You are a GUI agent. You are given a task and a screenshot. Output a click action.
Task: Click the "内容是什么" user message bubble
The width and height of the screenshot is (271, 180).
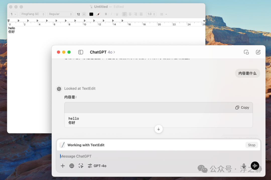coord(247,73)
